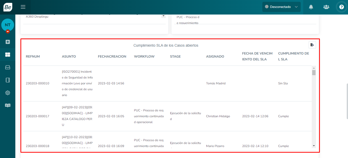The image size is (348, 158).
Task: Open the A360 Despliegu dropdown arrow
Action: point(163,16)
